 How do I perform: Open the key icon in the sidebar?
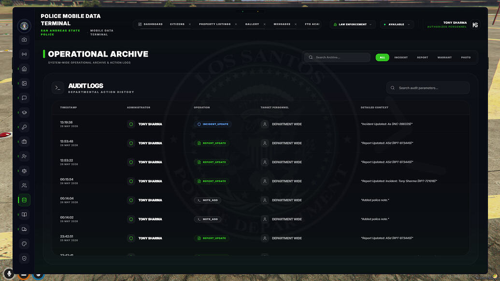[24, 127]
